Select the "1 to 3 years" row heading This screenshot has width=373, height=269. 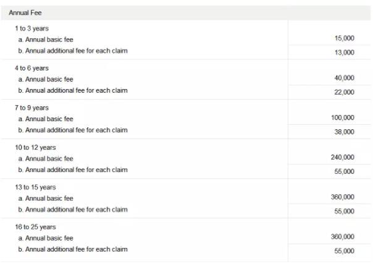(31, 28)
